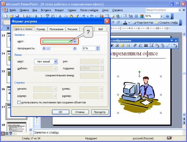This screenshot has height=142, width=187.
Task: Click in the Заметки к слайду notes area
Action: click(x=108, y=133)
